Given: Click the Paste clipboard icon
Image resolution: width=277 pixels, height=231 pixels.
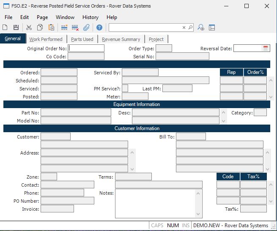Looking at the screenshot, I should tap(51, 27).
